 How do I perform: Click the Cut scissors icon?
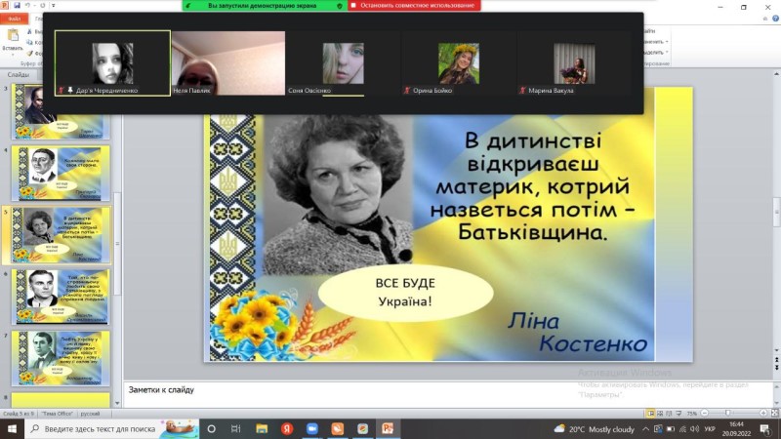pyautogui.click(x=30, y=31)
